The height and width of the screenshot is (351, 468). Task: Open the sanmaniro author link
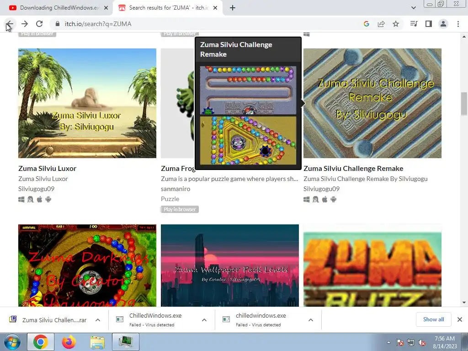coord(175,189)
